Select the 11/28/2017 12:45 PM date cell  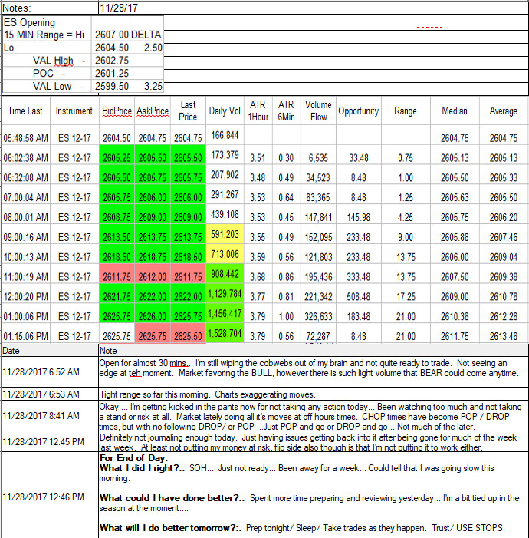click(50, 441)
